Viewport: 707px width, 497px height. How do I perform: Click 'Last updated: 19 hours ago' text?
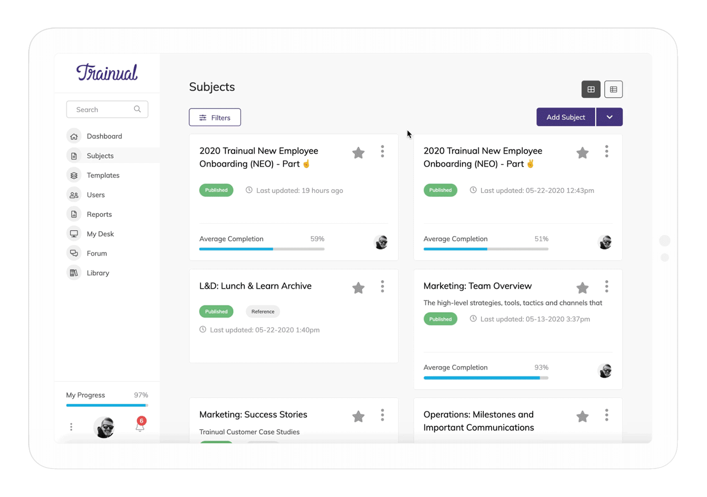[x=300, y=190]
